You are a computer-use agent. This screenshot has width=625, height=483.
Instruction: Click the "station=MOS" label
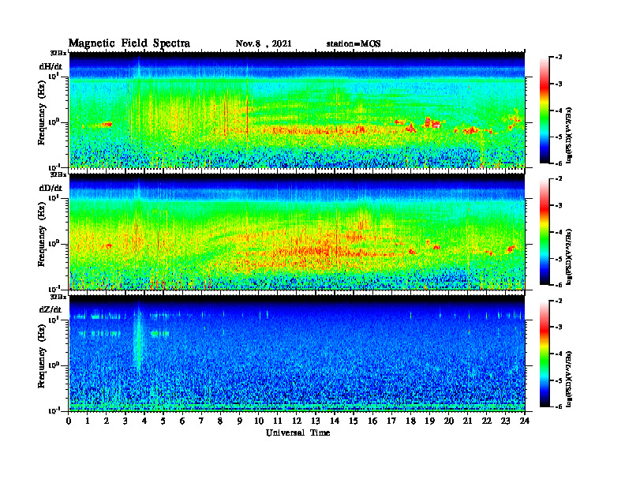[x=354, y=44]
